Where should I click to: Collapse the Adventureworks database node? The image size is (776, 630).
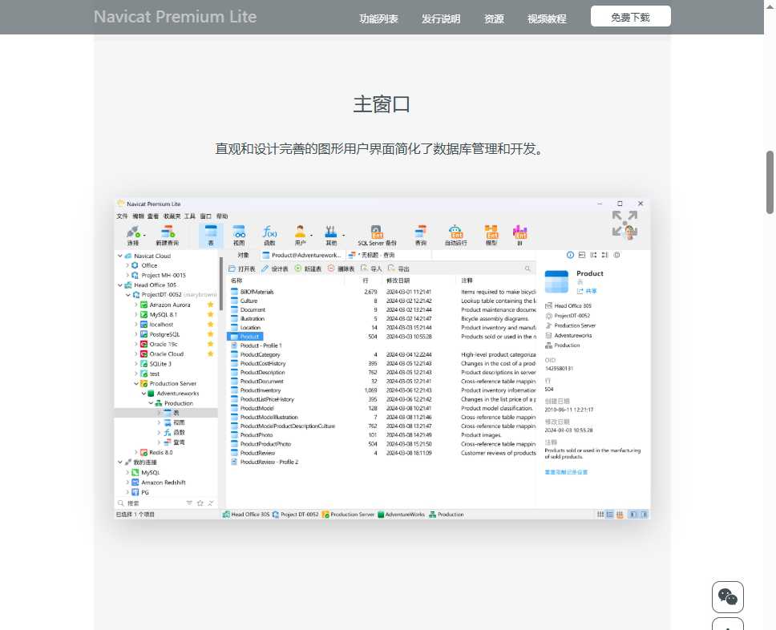143,394
